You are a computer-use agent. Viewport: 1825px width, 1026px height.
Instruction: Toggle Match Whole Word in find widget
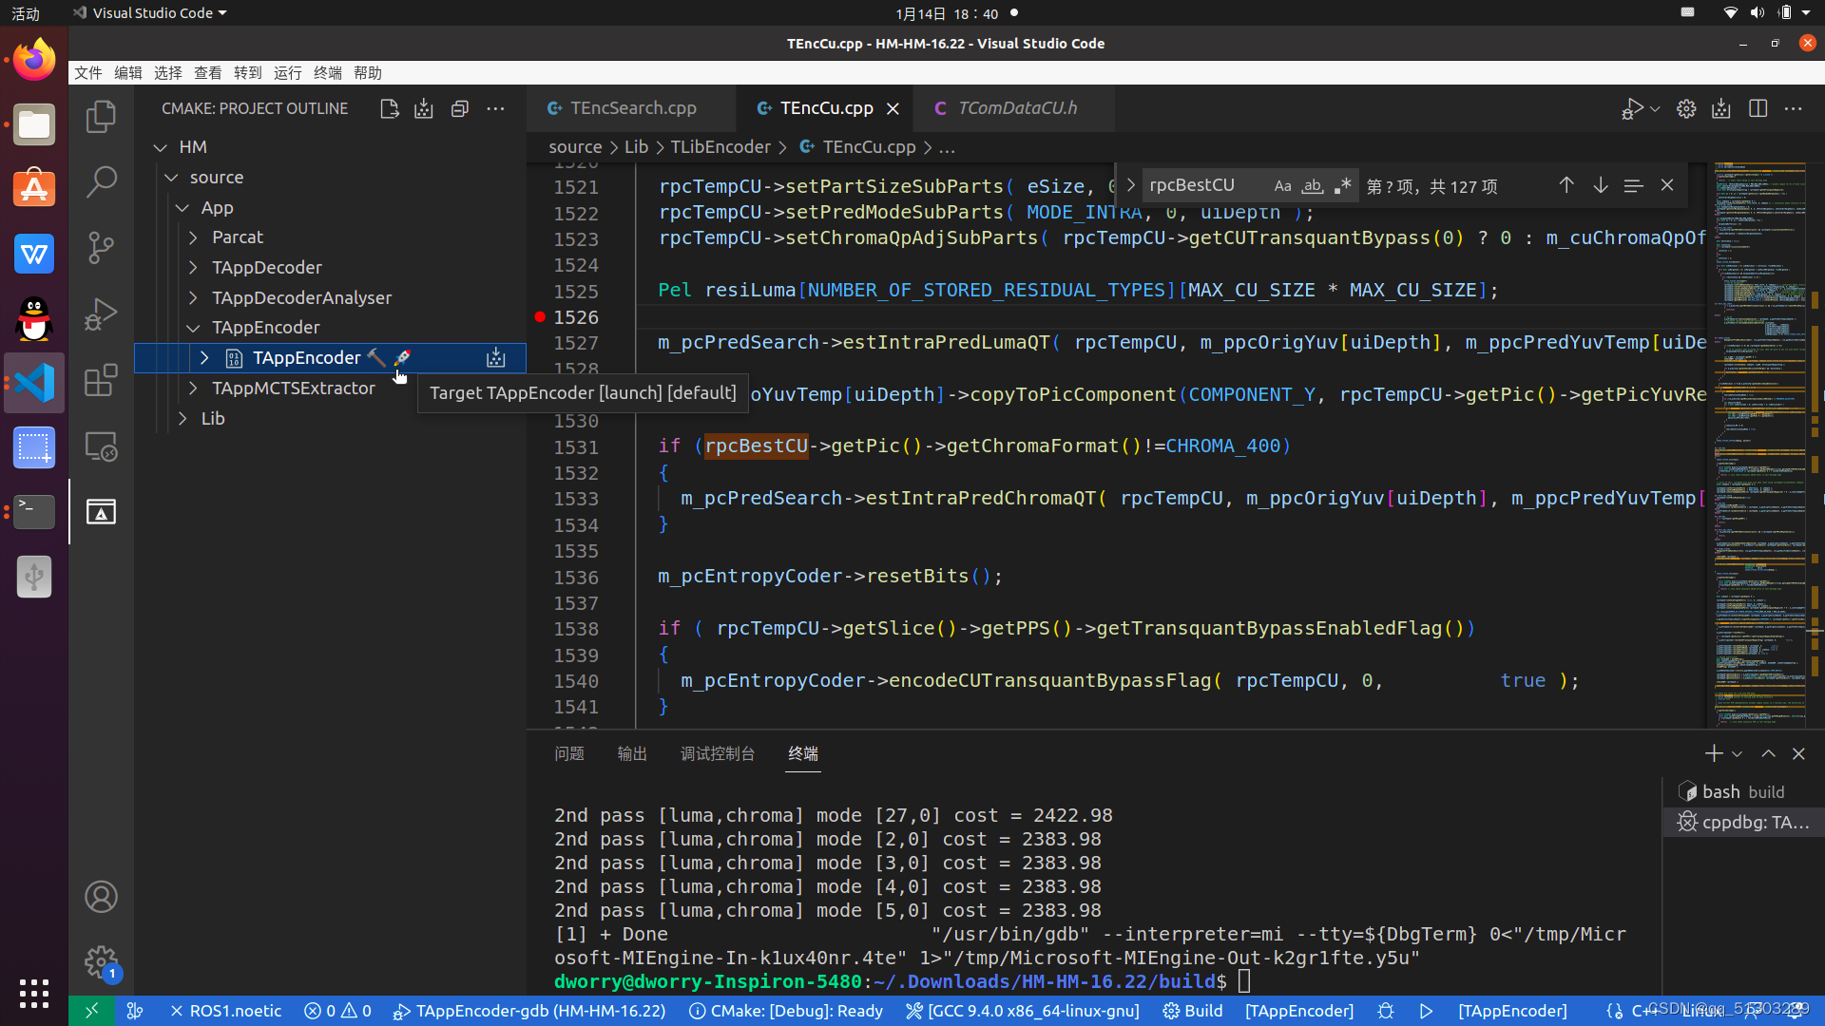coord(1313,186)
